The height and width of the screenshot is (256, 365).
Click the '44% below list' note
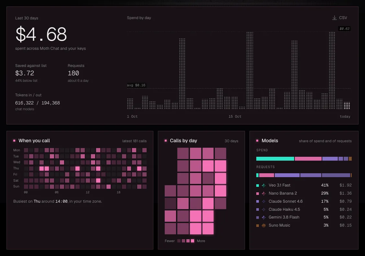(x=26, y=81)
